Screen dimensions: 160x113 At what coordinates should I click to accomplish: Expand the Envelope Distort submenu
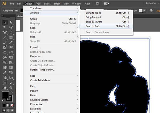[x=51, y=100]
